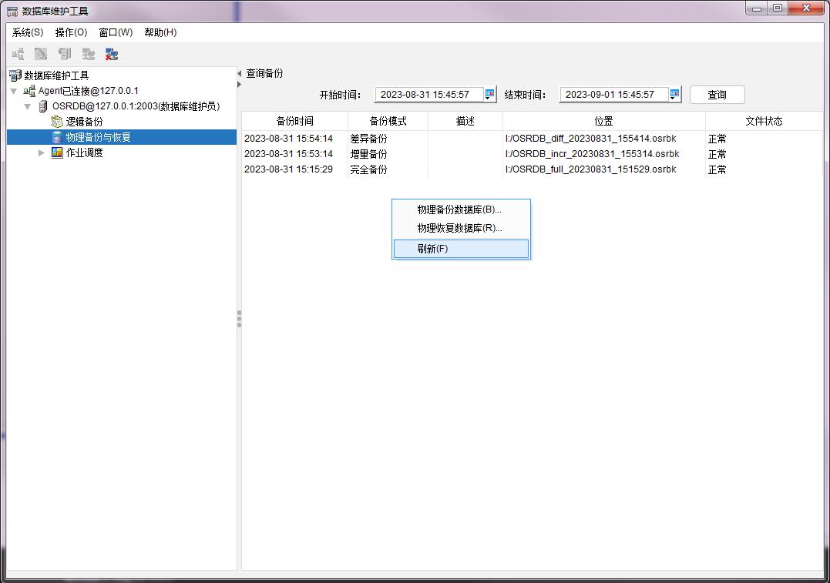Image resolution: width=830 pixels, height=583 pixels.
Task: Select the 完全备份 row in backup list
Action: tap(368, 169)
